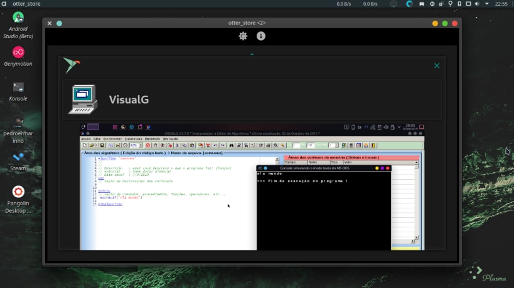Viewport: 514px width, 288px height.
Task: Open the lightbulb tray icon
Action: point(451,4)
